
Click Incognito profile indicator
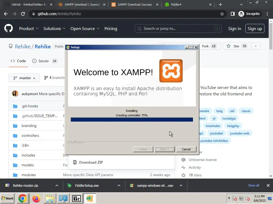click(x=249, y=14)
